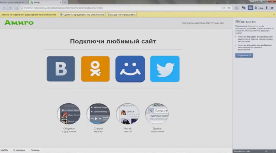Dismiss the yellow default-browser notification bar

(x=274, y=15)
